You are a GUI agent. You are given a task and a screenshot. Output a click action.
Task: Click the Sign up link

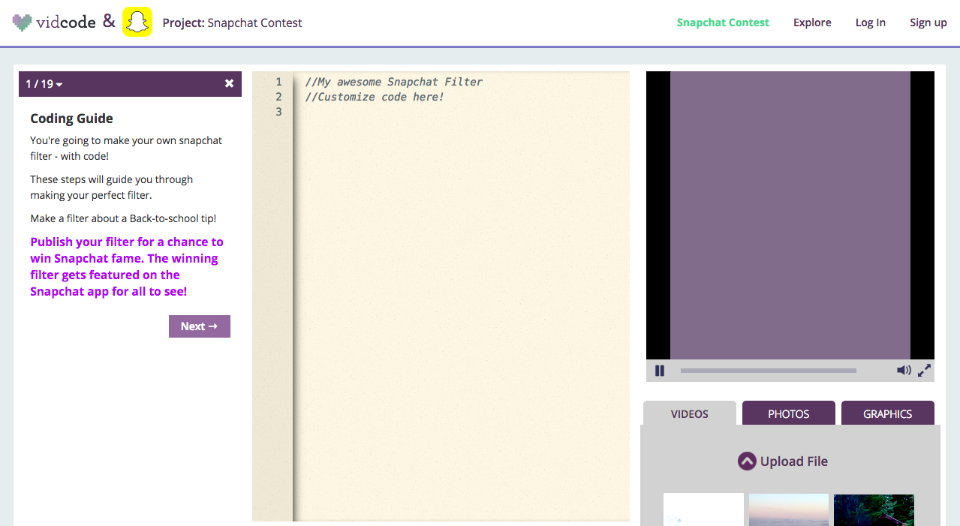point(928,22)
